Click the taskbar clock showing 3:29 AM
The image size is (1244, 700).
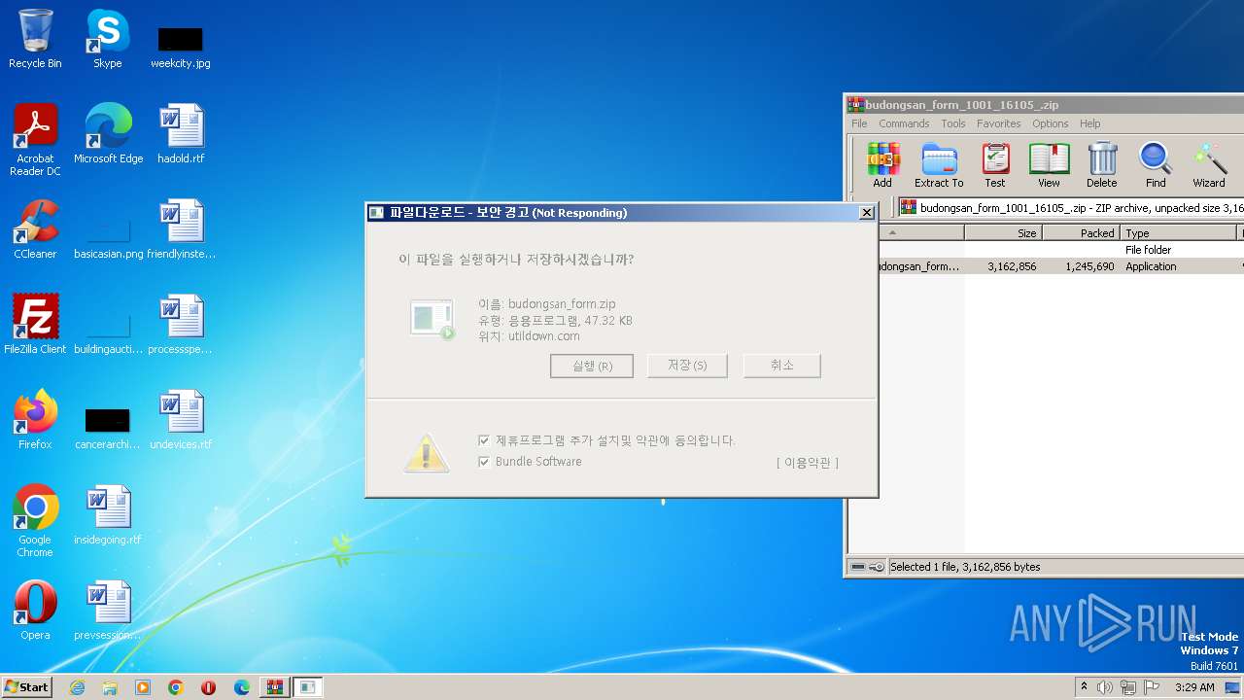(x=1194, y=687)
